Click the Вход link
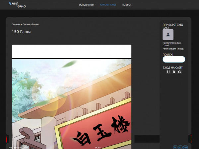199x149 pixels. [x=181, y=49]
